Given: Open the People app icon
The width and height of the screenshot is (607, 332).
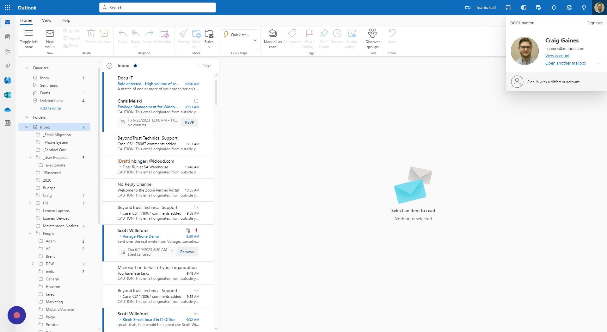Looking at the screenshot, I should 8,51.
